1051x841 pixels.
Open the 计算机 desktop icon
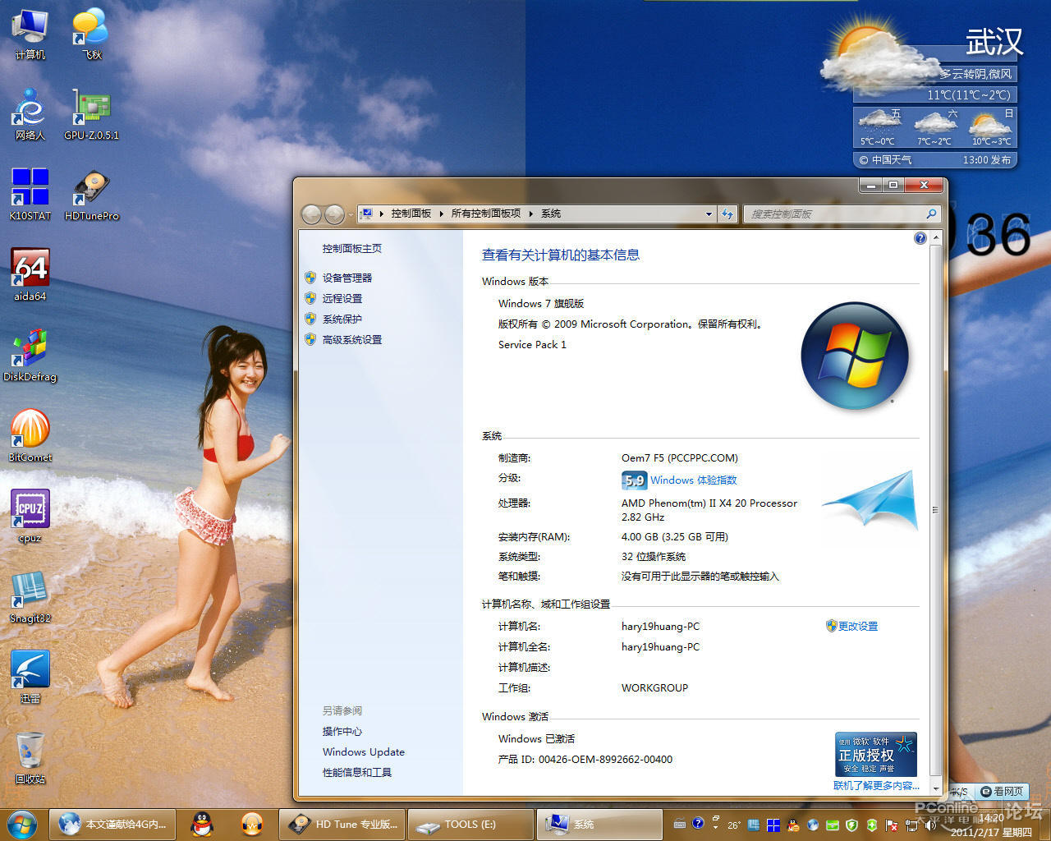coord(30,33)
